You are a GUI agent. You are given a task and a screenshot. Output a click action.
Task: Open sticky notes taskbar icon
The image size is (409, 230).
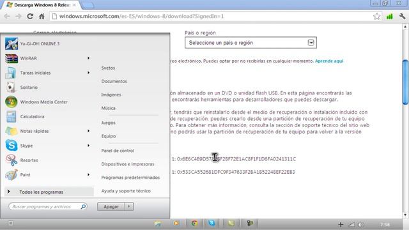(231, 223)
